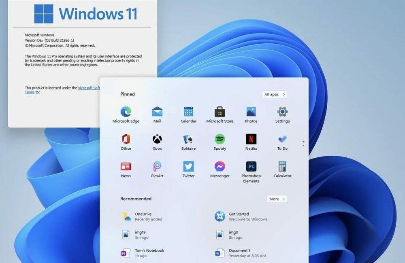
Task: Start Netflix from the pinned grid
Action: (x=251, y=139)
